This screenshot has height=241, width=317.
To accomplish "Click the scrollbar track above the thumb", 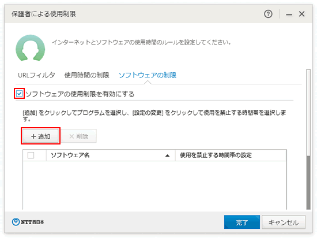I will point(308,113).
